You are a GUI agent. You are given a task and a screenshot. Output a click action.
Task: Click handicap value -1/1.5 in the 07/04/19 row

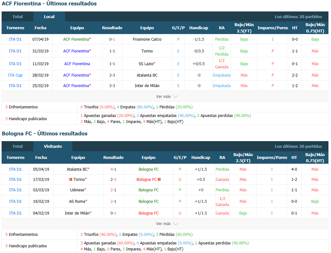pos(199,39)
